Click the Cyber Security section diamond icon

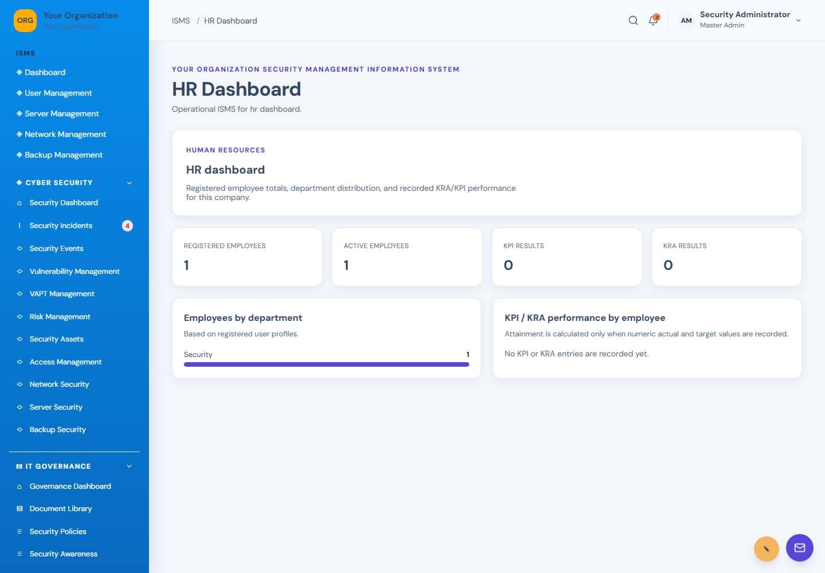pos(19,183)
